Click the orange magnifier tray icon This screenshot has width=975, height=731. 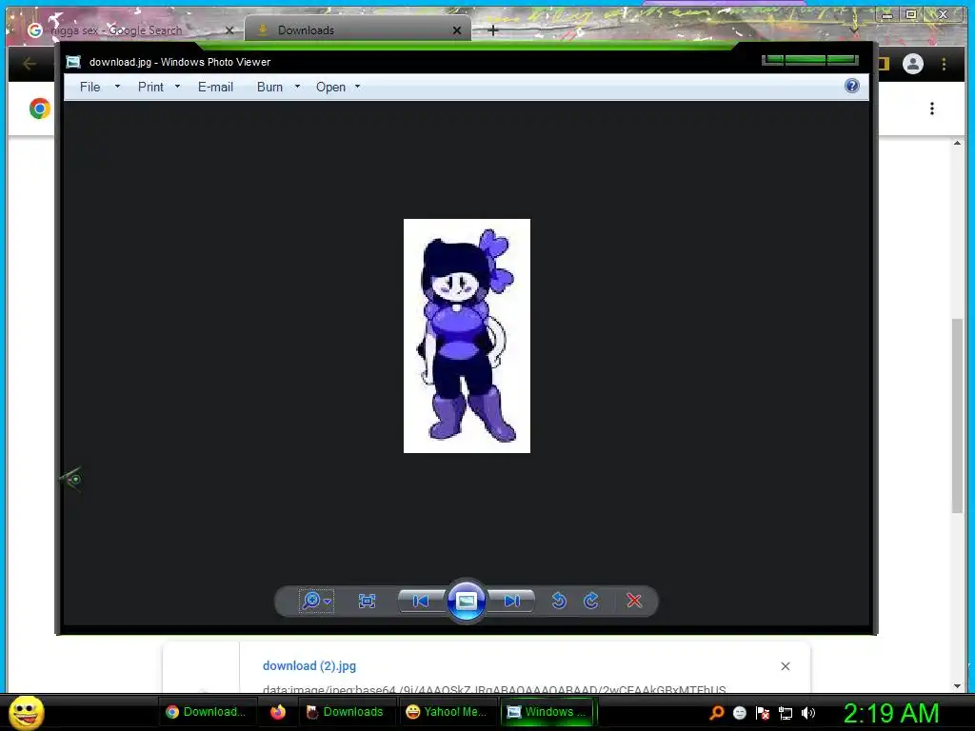tap(716, 712)
